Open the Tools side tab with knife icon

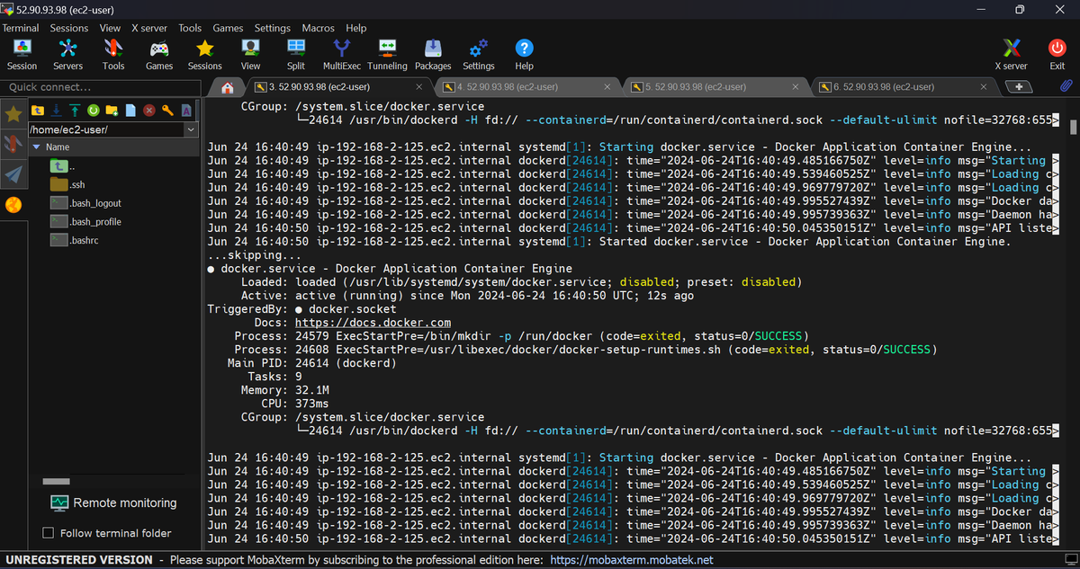[13, 144]
